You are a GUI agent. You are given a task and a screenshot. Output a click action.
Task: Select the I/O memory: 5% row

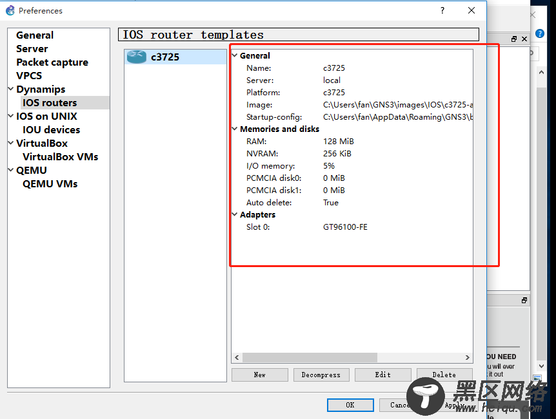[352, 165]
